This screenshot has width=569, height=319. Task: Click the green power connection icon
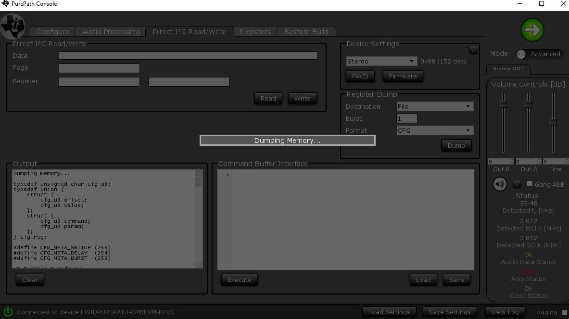(x=8, y=312)
